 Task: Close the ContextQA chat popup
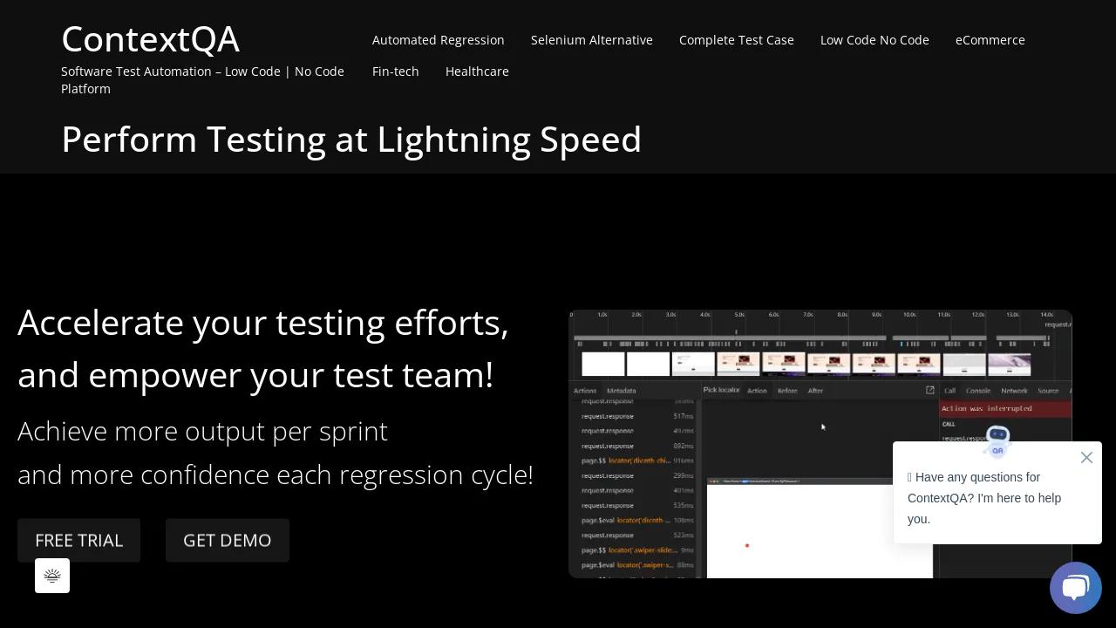pos(1086,457)
